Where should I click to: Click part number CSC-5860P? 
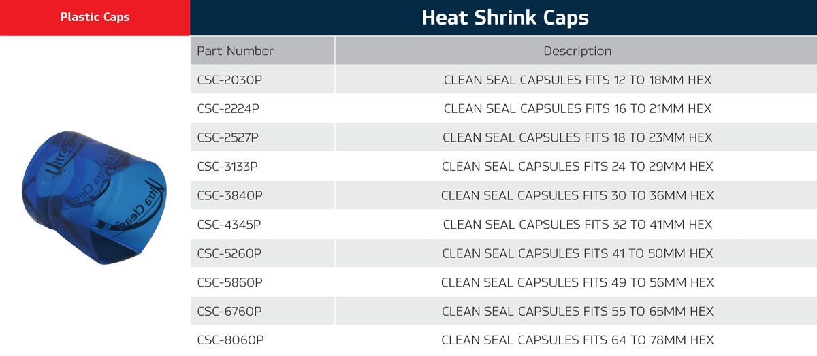pos(229,282)
